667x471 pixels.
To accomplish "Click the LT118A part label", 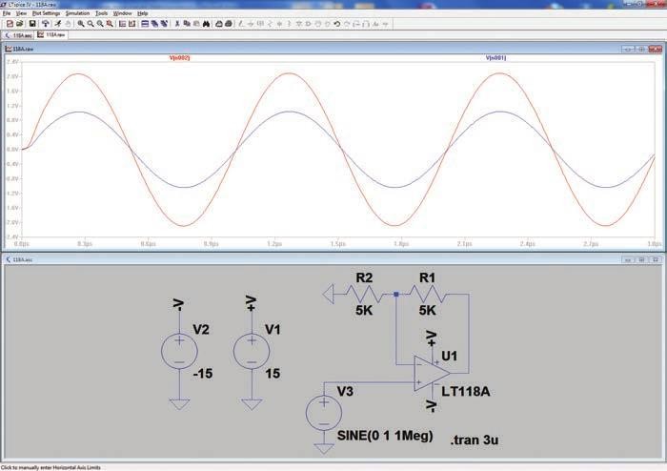I will coord(465,392).
